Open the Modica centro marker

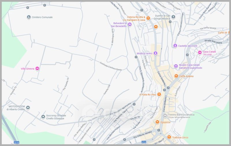point(156,53)
